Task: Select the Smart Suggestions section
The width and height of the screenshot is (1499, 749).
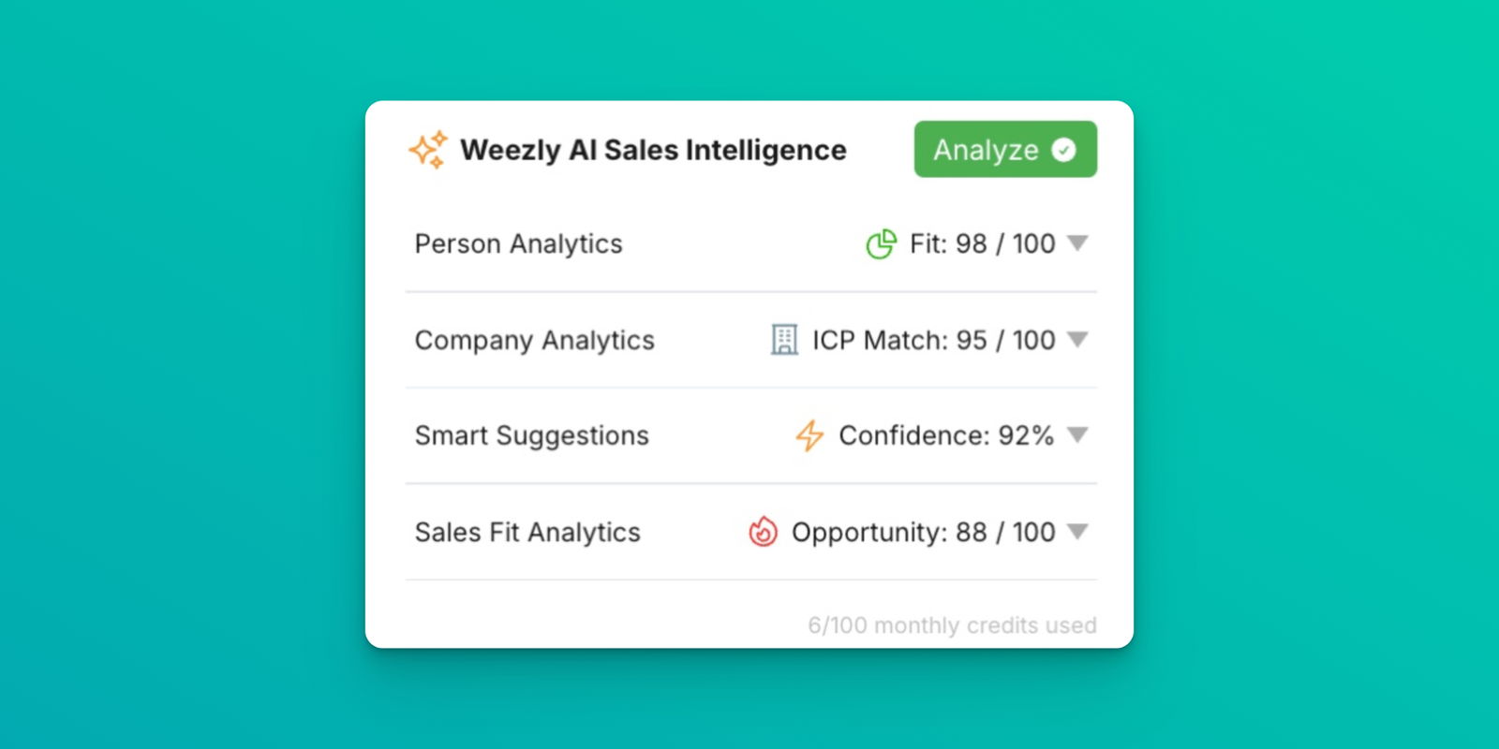Action: 531,435
